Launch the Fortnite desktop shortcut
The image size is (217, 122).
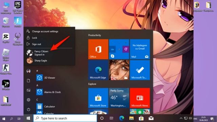click(x=18, y=22)
